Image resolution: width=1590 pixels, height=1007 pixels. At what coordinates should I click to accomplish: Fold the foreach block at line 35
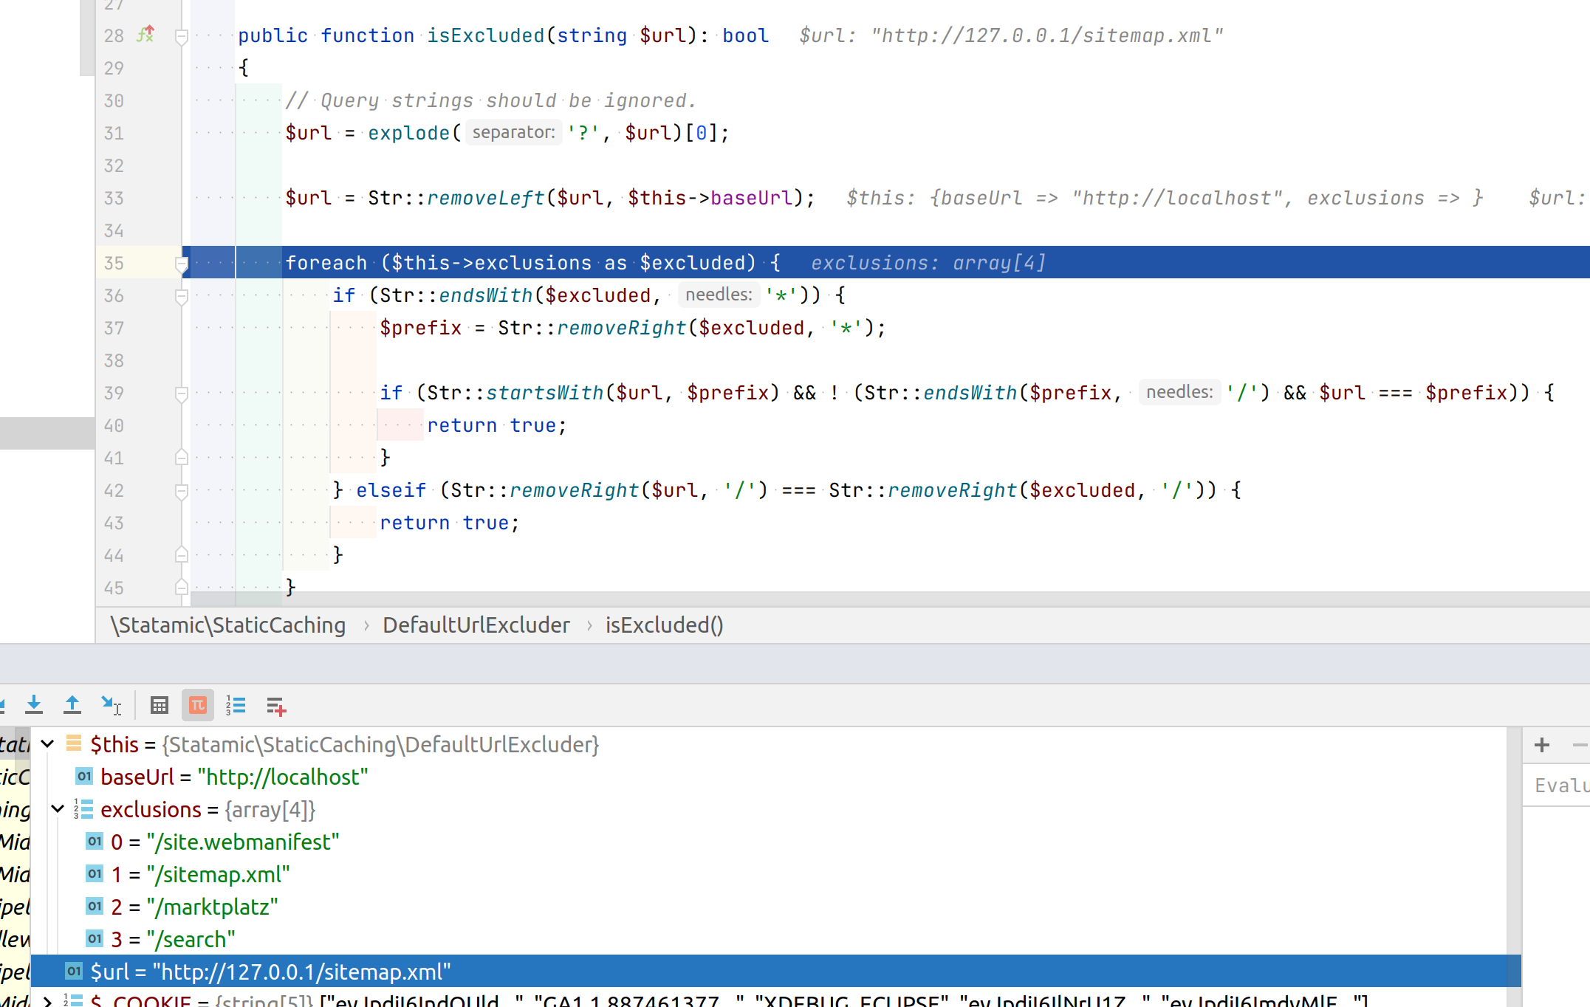pos(182,264)
